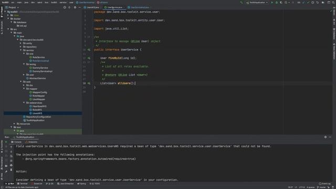Open Project panel gear settings
Screen dimensions: 336x189
(x=75, y=7)
